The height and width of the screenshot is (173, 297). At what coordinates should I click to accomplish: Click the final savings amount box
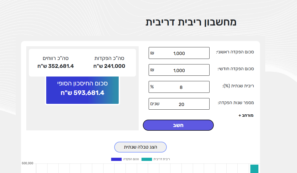82,90
